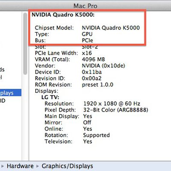Click the Pixel Depth value 32-Bit Color (ARGB8888)
The height and width of the screenshot is (171, 171).
(x=116, y=110)
